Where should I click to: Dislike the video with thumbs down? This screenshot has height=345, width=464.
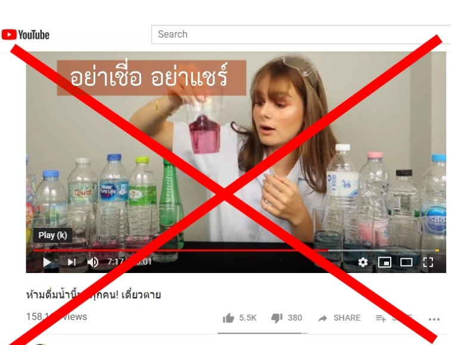coord(277,318)
